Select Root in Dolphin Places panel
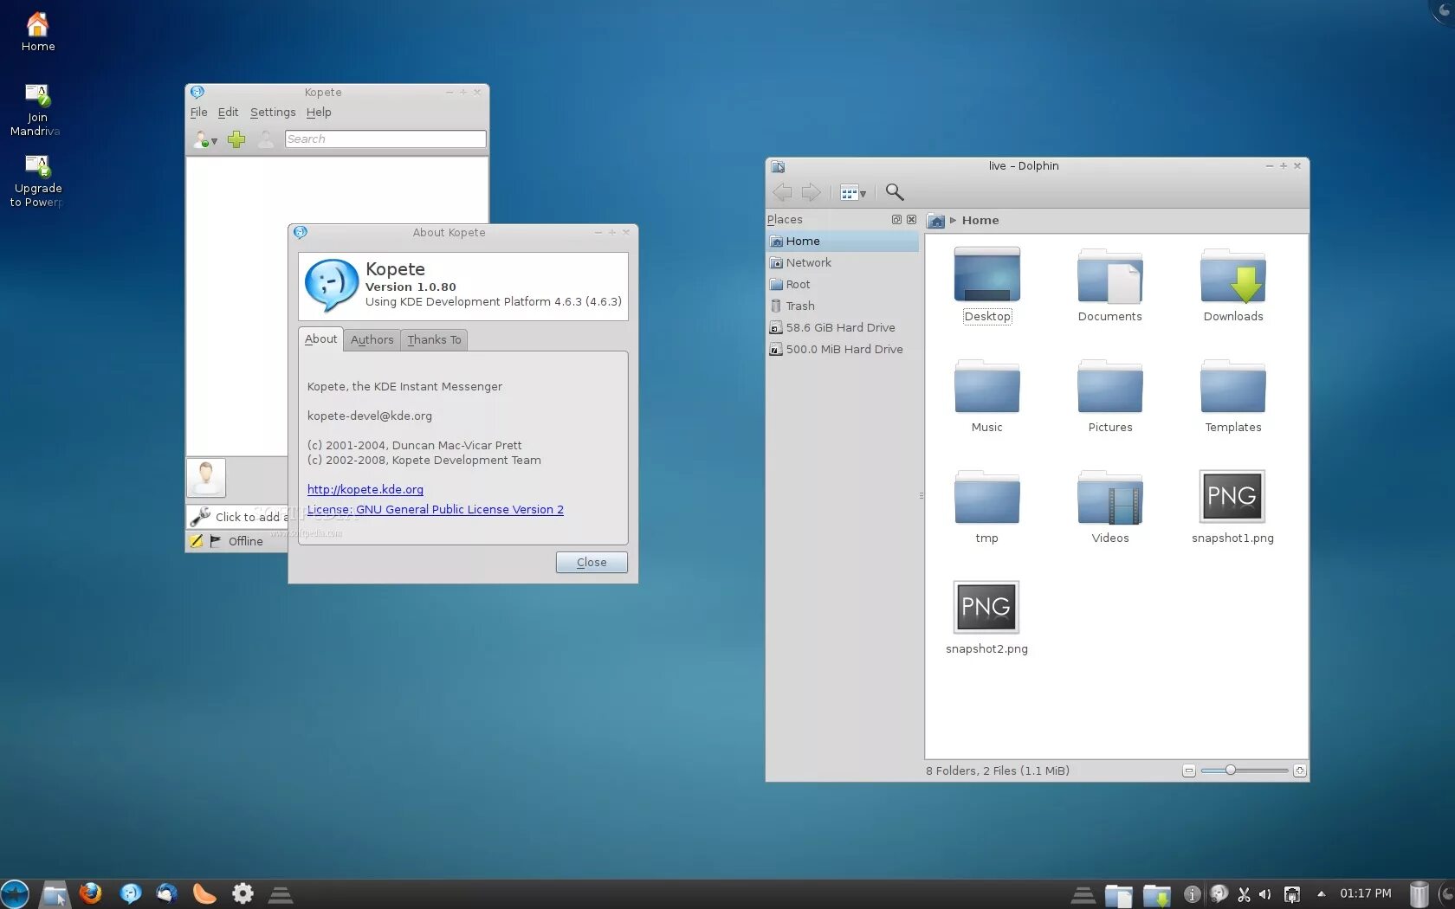 [843, 285]
